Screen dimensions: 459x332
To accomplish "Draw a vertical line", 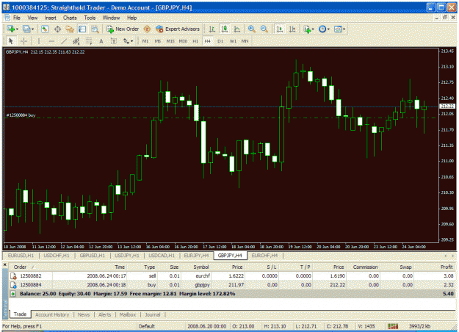I will [x=39, y=41].
